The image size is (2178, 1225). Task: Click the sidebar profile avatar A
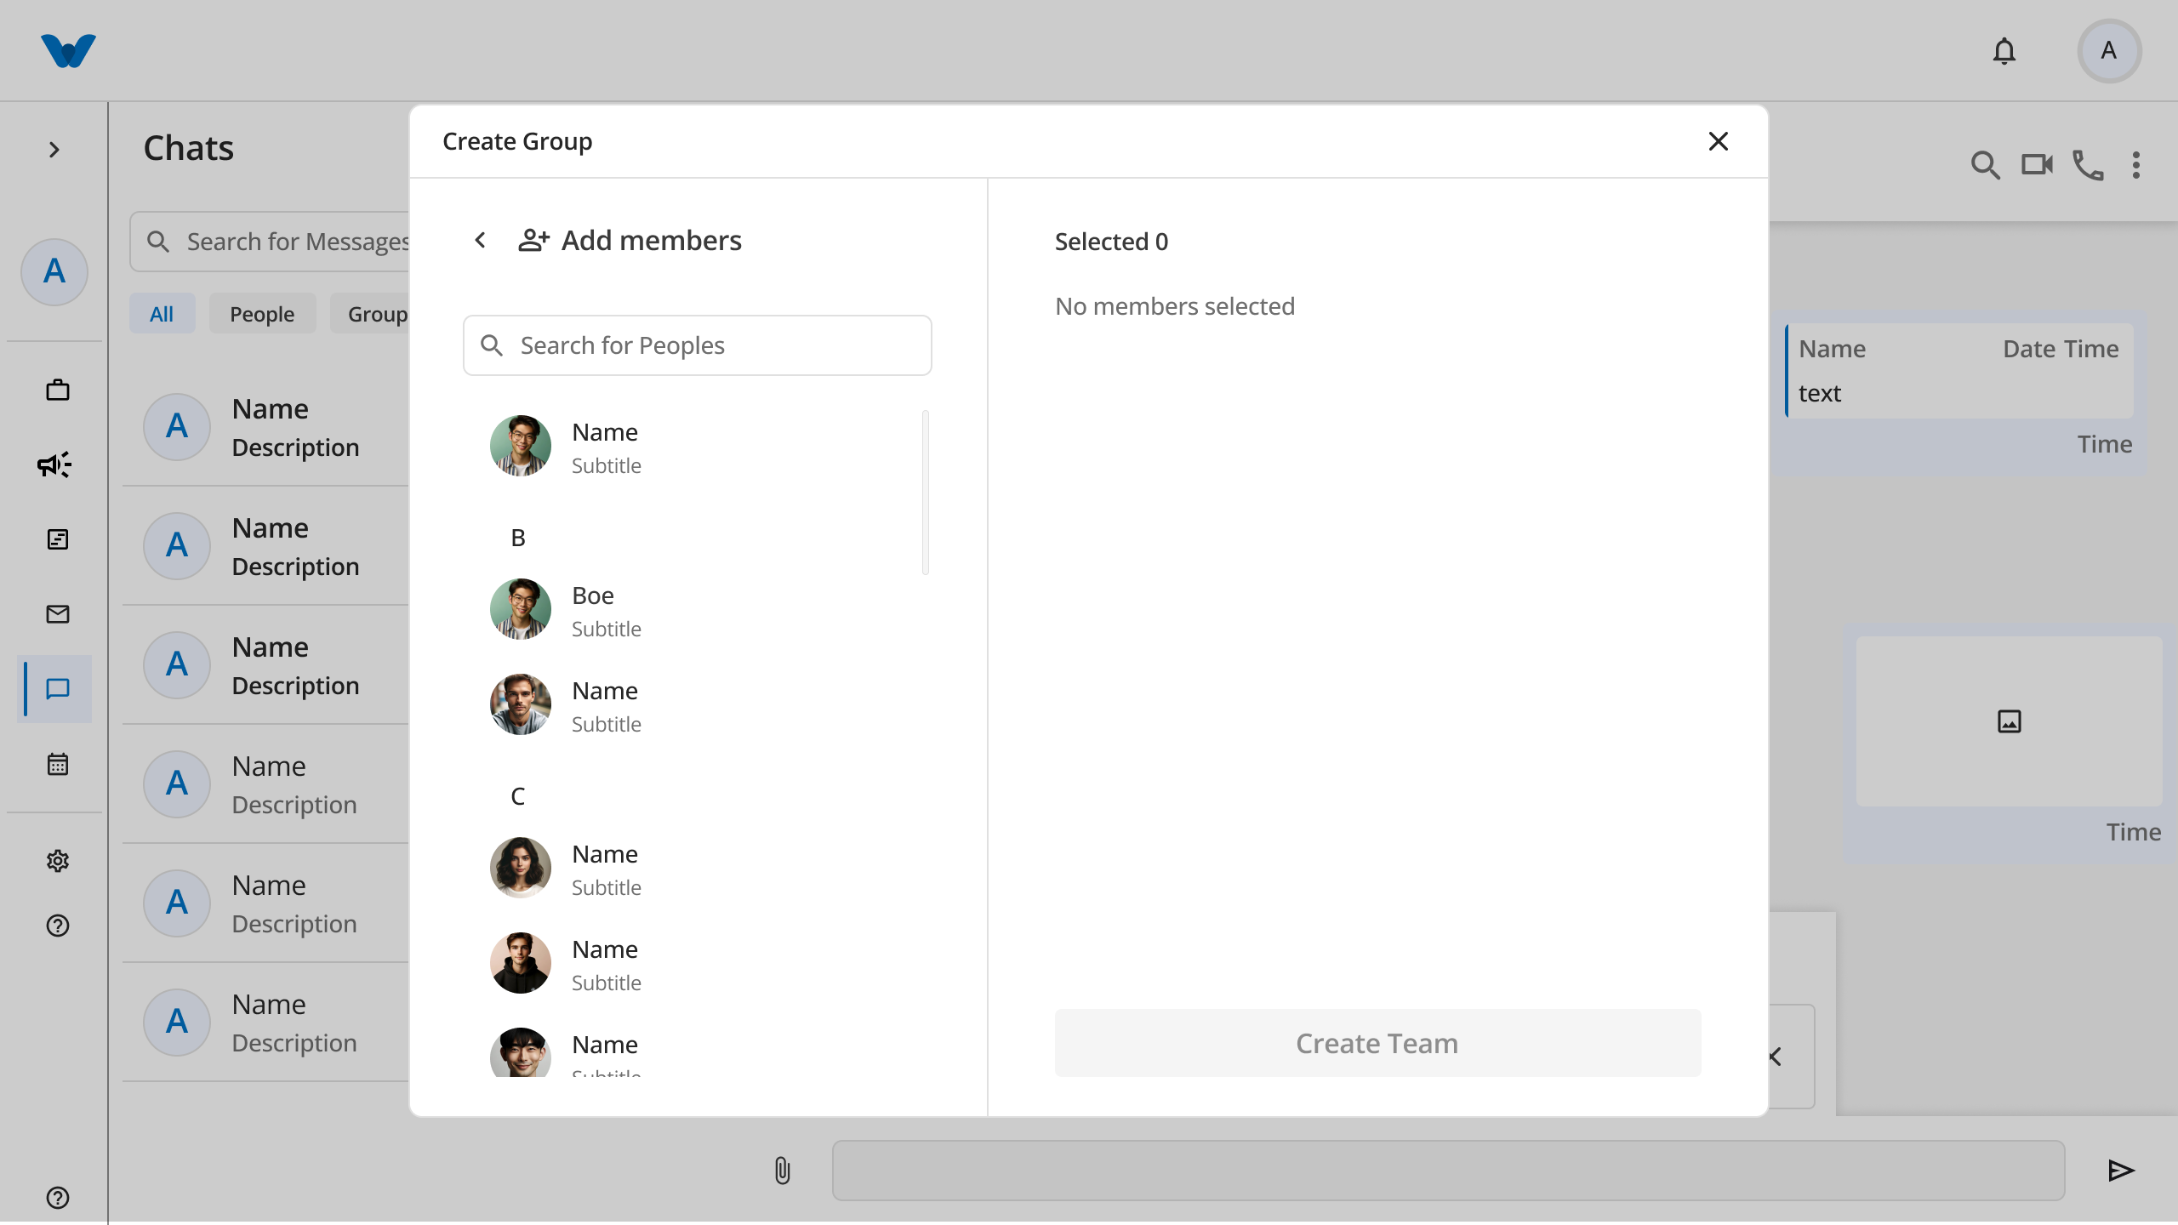tap(54, 271)
